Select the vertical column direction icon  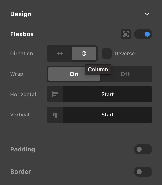84,54
